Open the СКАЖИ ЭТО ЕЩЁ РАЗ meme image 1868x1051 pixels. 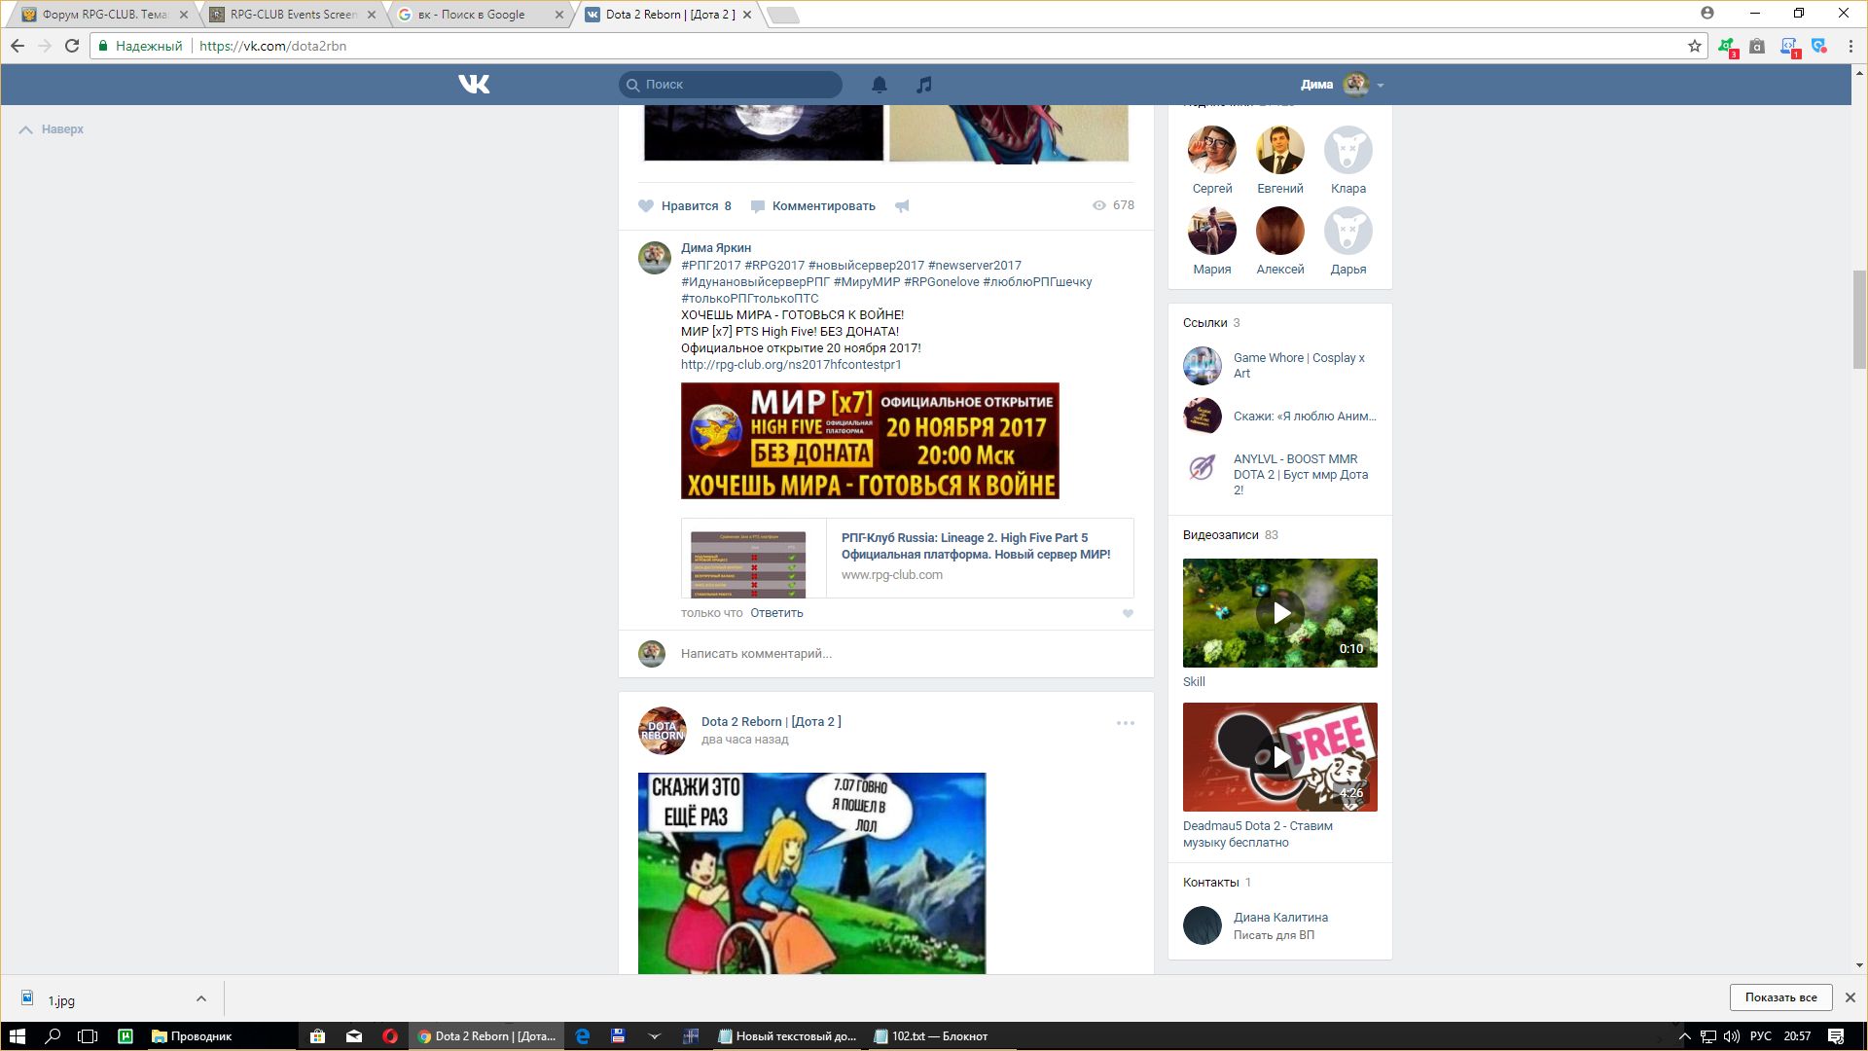click(x=811, y=873)
